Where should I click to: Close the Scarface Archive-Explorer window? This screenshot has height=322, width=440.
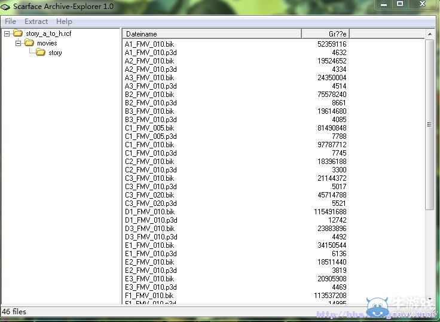[422, 4]
